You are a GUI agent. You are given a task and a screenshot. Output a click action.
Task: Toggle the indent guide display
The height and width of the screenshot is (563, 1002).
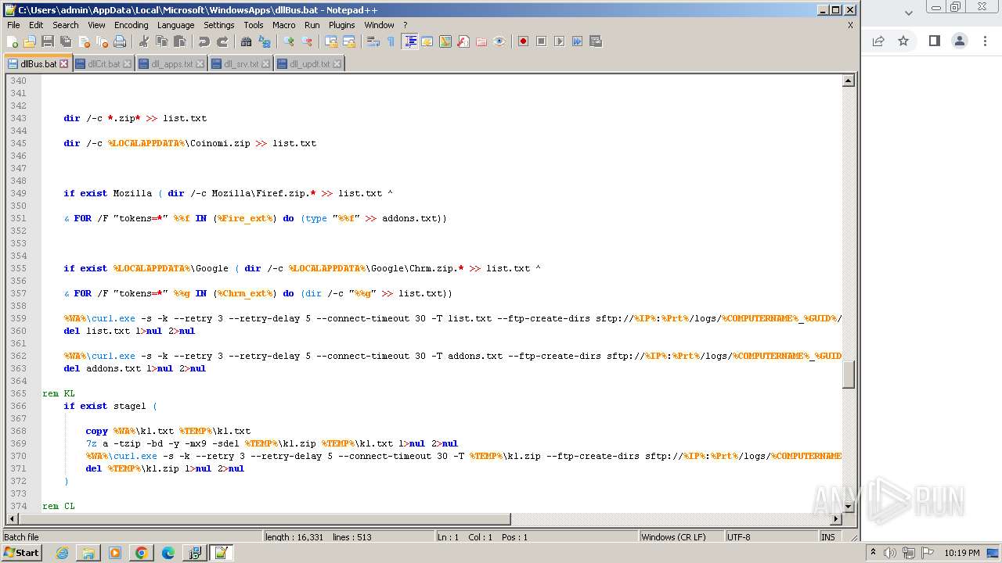[409, 41]
